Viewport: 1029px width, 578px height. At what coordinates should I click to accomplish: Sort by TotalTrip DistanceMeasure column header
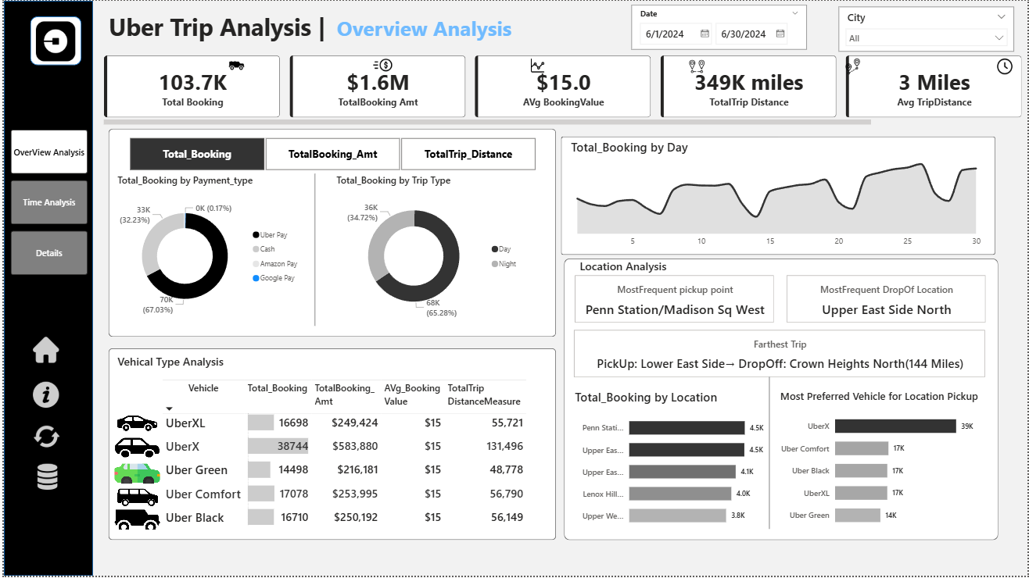[x=484, y=394]
